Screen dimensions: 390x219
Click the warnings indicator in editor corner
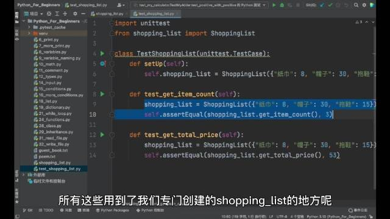coord(359,22)
